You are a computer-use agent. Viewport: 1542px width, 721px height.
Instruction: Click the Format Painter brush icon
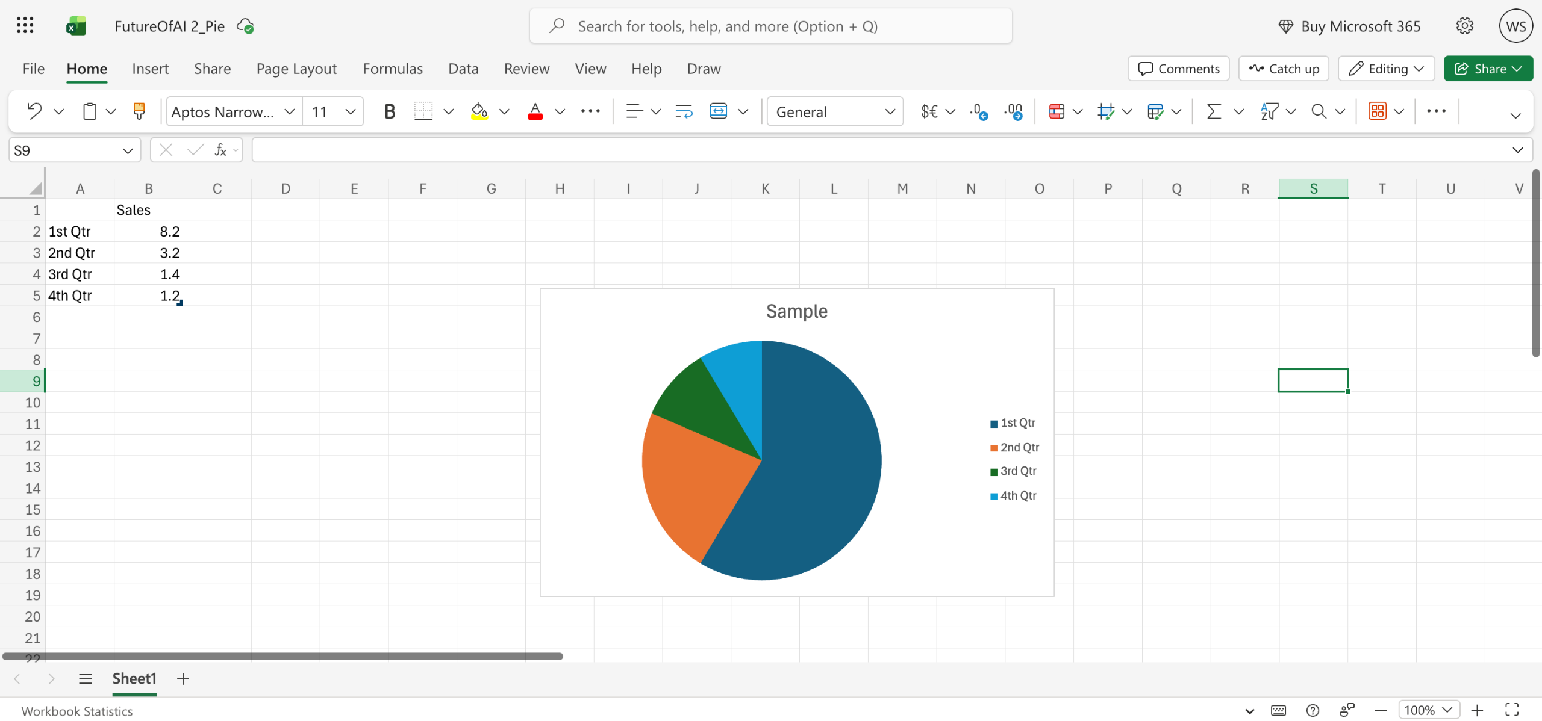[139, 111]
